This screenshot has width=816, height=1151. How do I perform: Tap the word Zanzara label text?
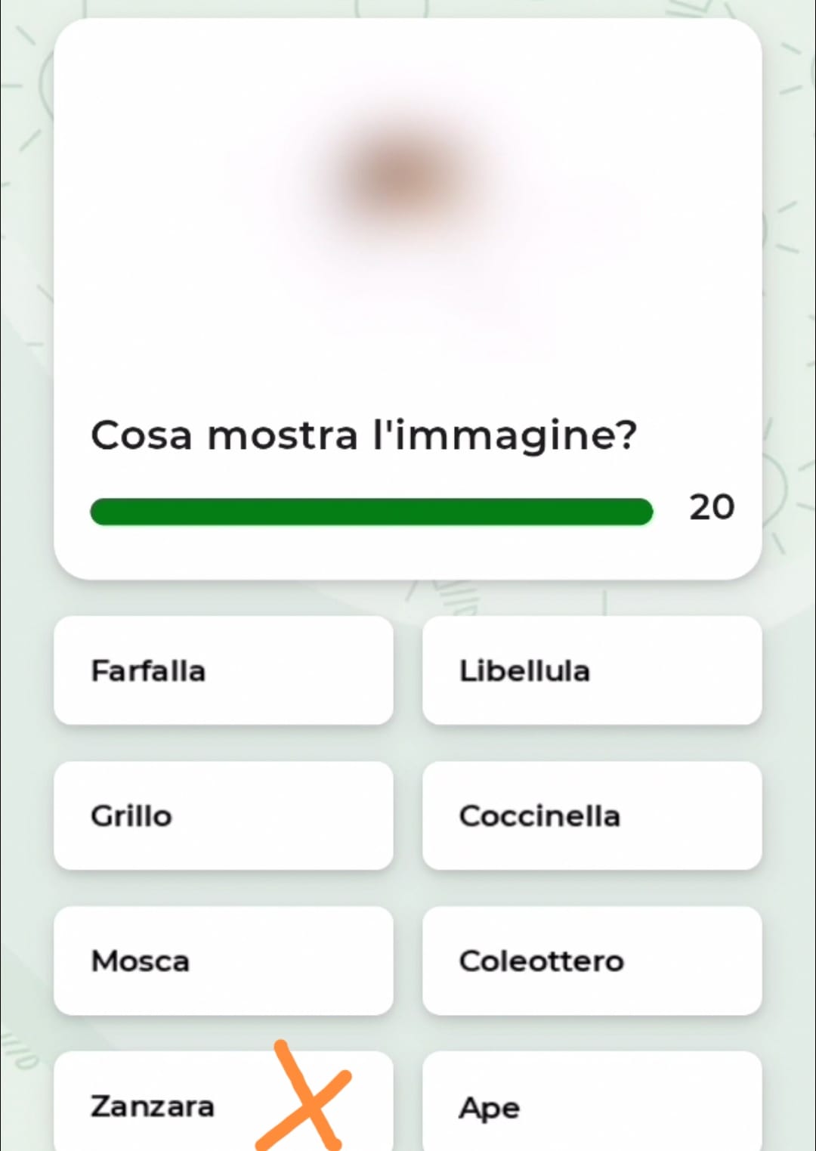tap(153, 1106)
